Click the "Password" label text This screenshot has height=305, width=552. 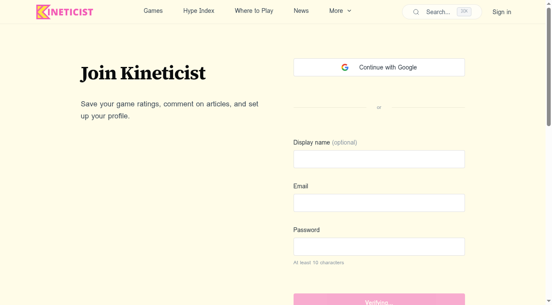coord(306,230)
